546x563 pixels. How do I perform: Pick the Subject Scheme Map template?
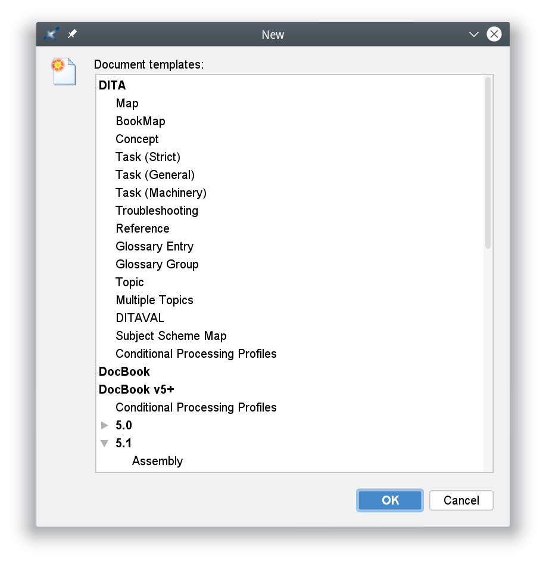(x=171, y=336)
